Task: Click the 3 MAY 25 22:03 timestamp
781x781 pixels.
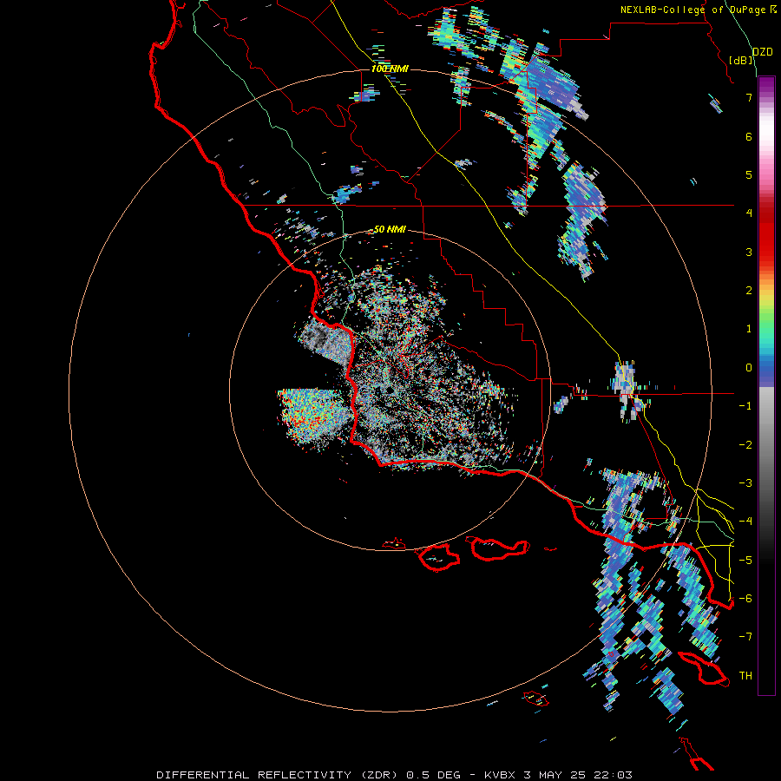Action: (578, 775)
